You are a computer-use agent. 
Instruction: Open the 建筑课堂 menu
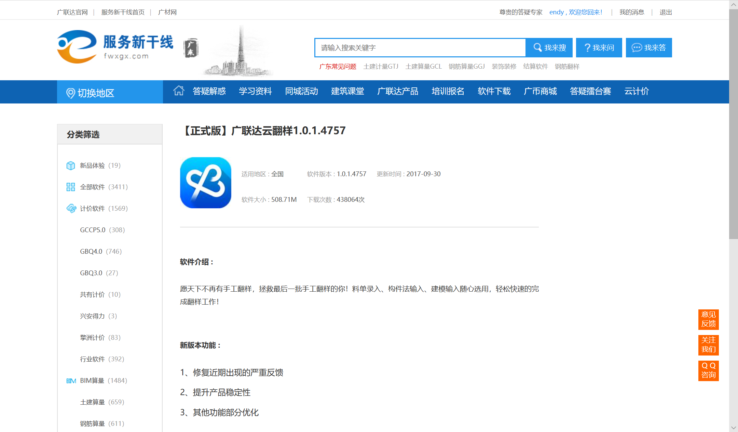(x=347, y=91)
